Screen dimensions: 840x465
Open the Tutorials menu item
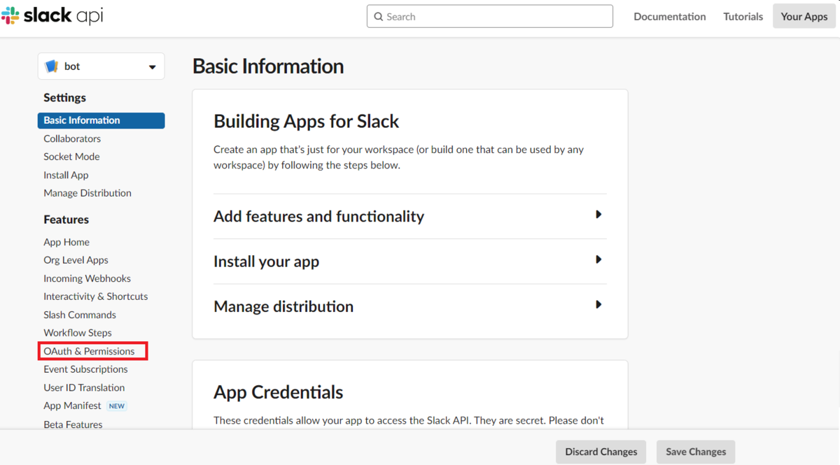[743, 17]
